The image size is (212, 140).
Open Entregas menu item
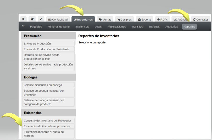154,27
